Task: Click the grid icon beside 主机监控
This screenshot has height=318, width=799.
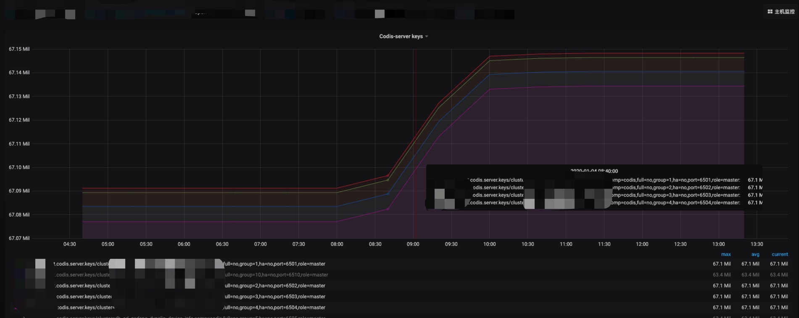Action: 770,12
